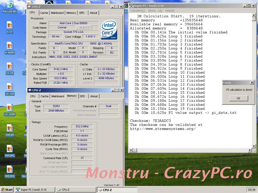Screen dimensions: 258x193
Task: Close the Finish dialog with X
Action: [252, 82]
